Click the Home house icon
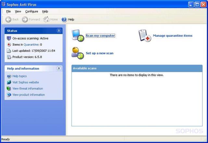 pos(46,19)
